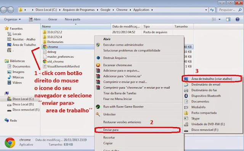Select the 33.0.1712.2 folder icon
The height and width of the screenshot is (151, 244).
coord(45,32)
